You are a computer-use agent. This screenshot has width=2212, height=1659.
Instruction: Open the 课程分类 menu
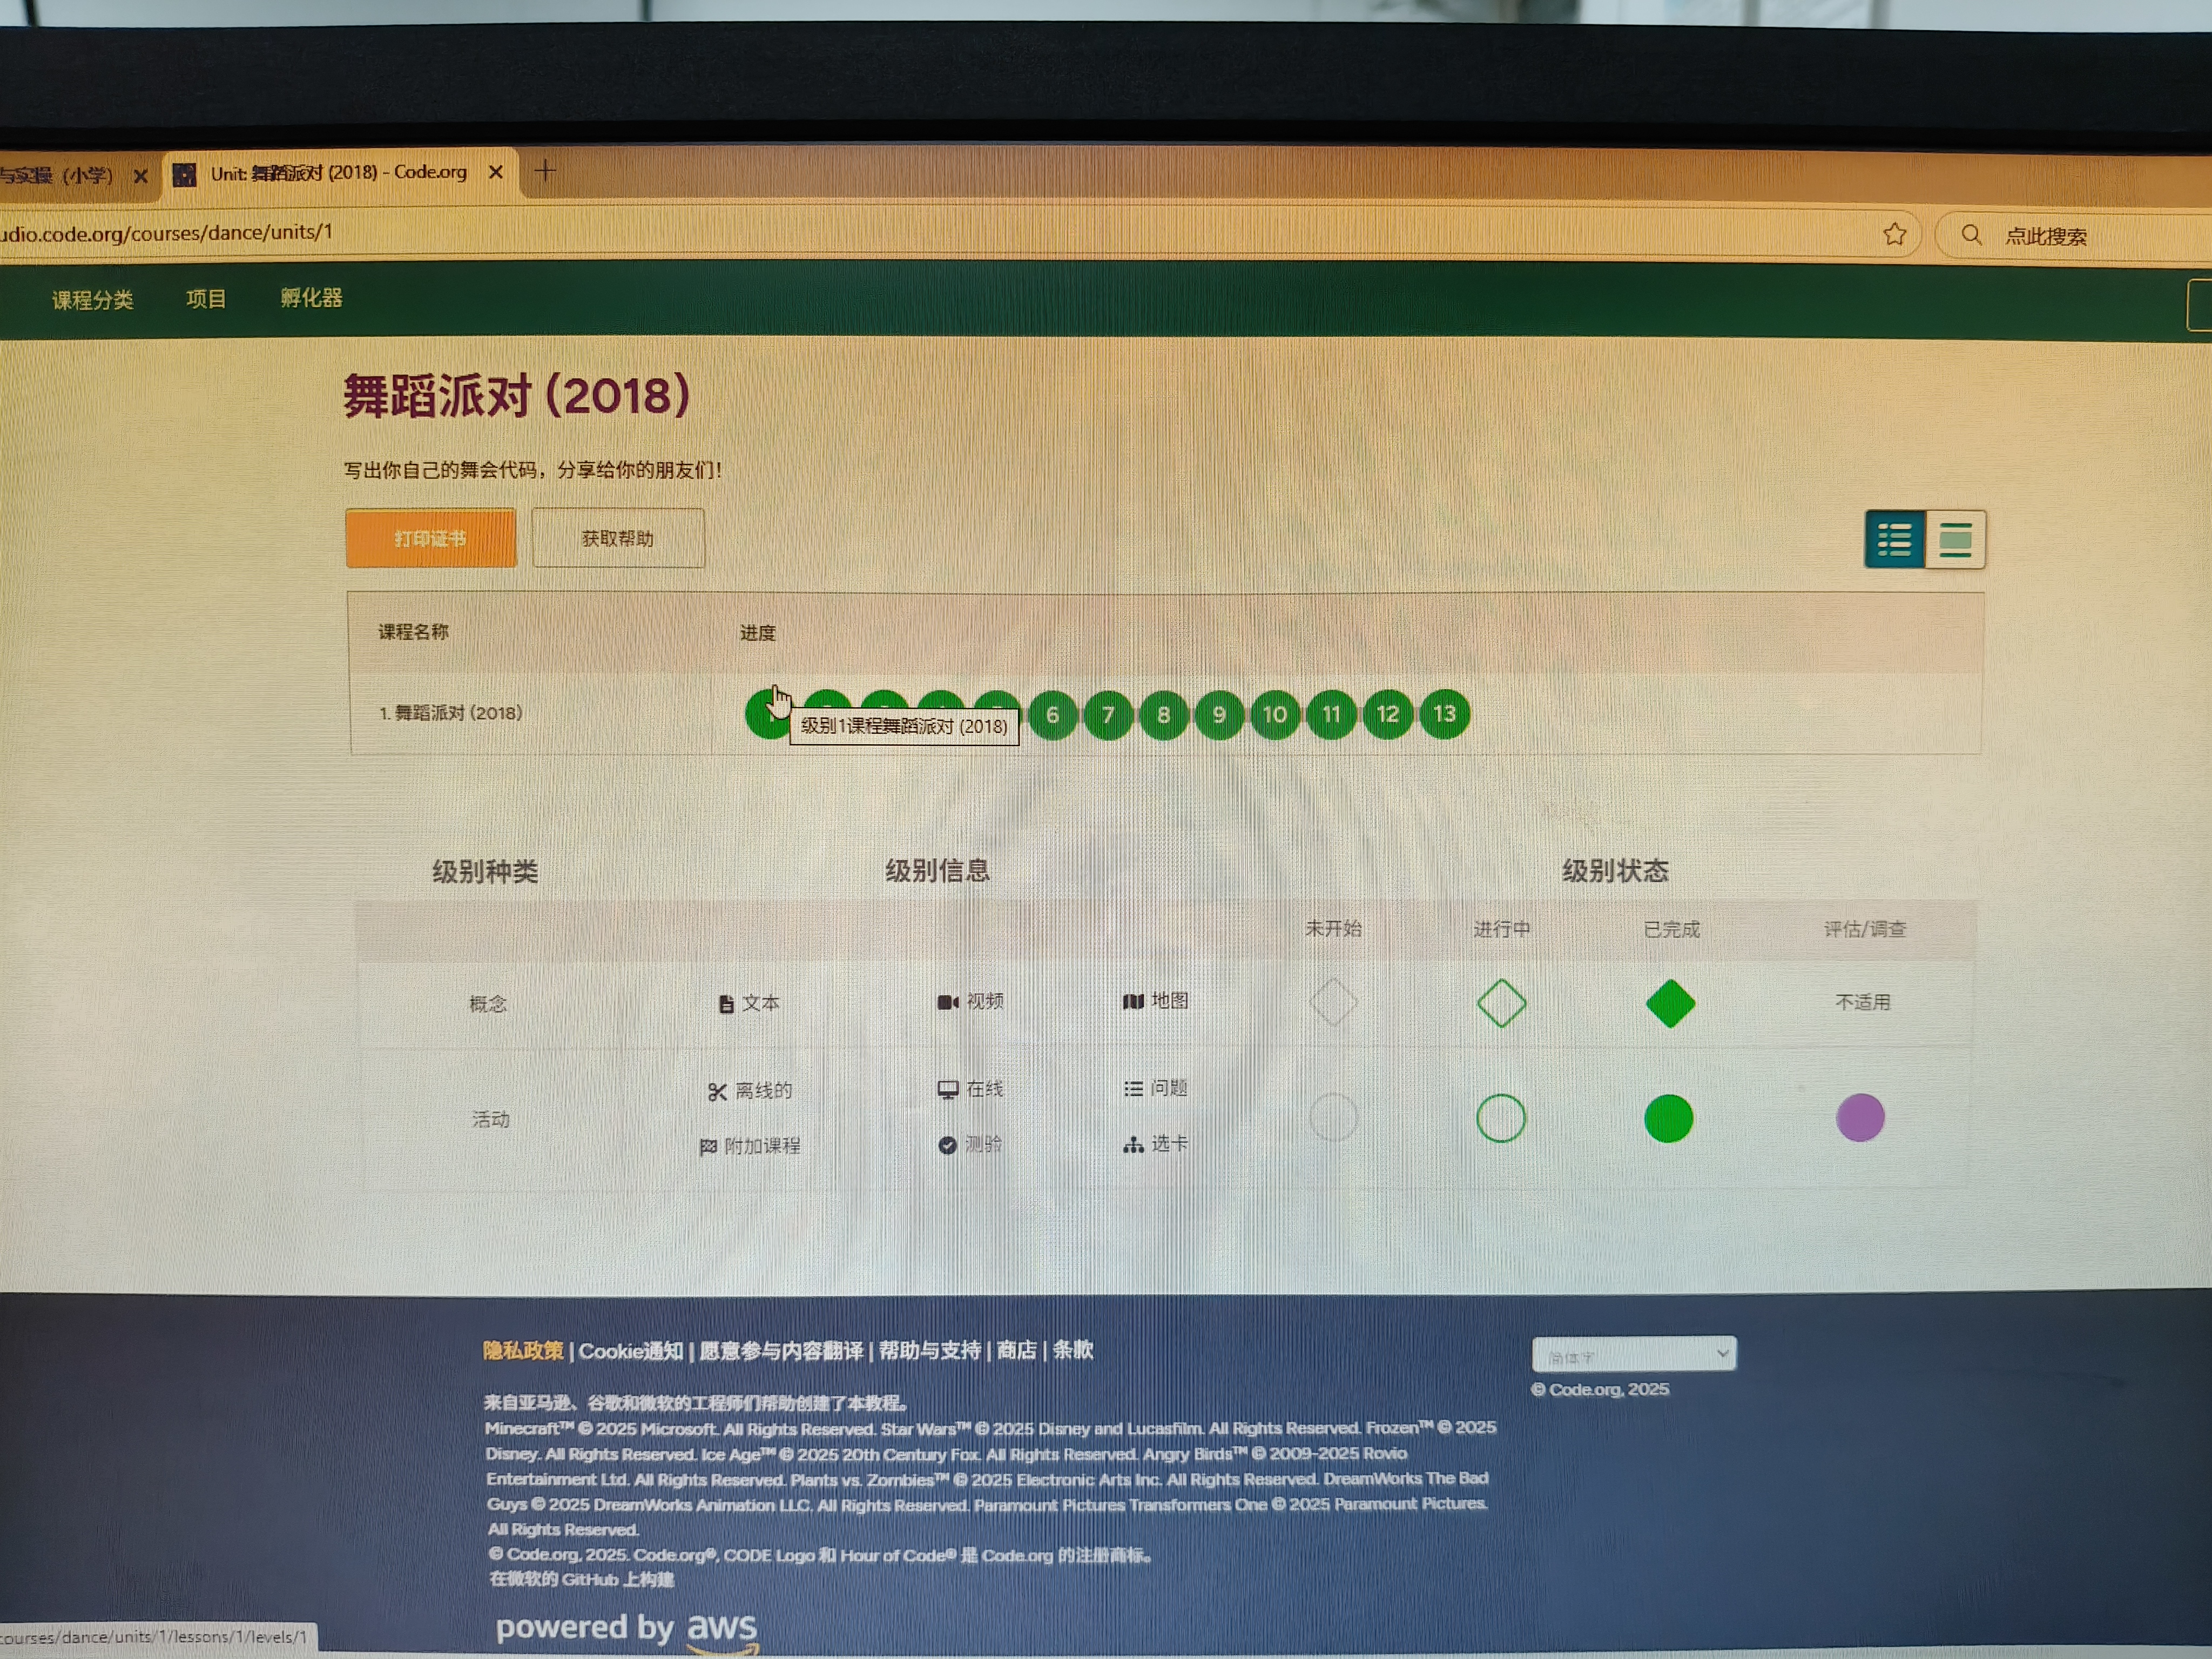coord(92,300)
